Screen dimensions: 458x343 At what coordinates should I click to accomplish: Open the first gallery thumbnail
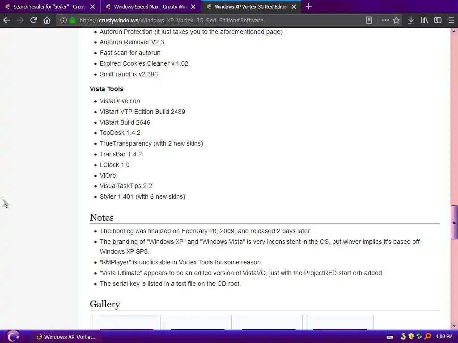click(x=127, y=322)
